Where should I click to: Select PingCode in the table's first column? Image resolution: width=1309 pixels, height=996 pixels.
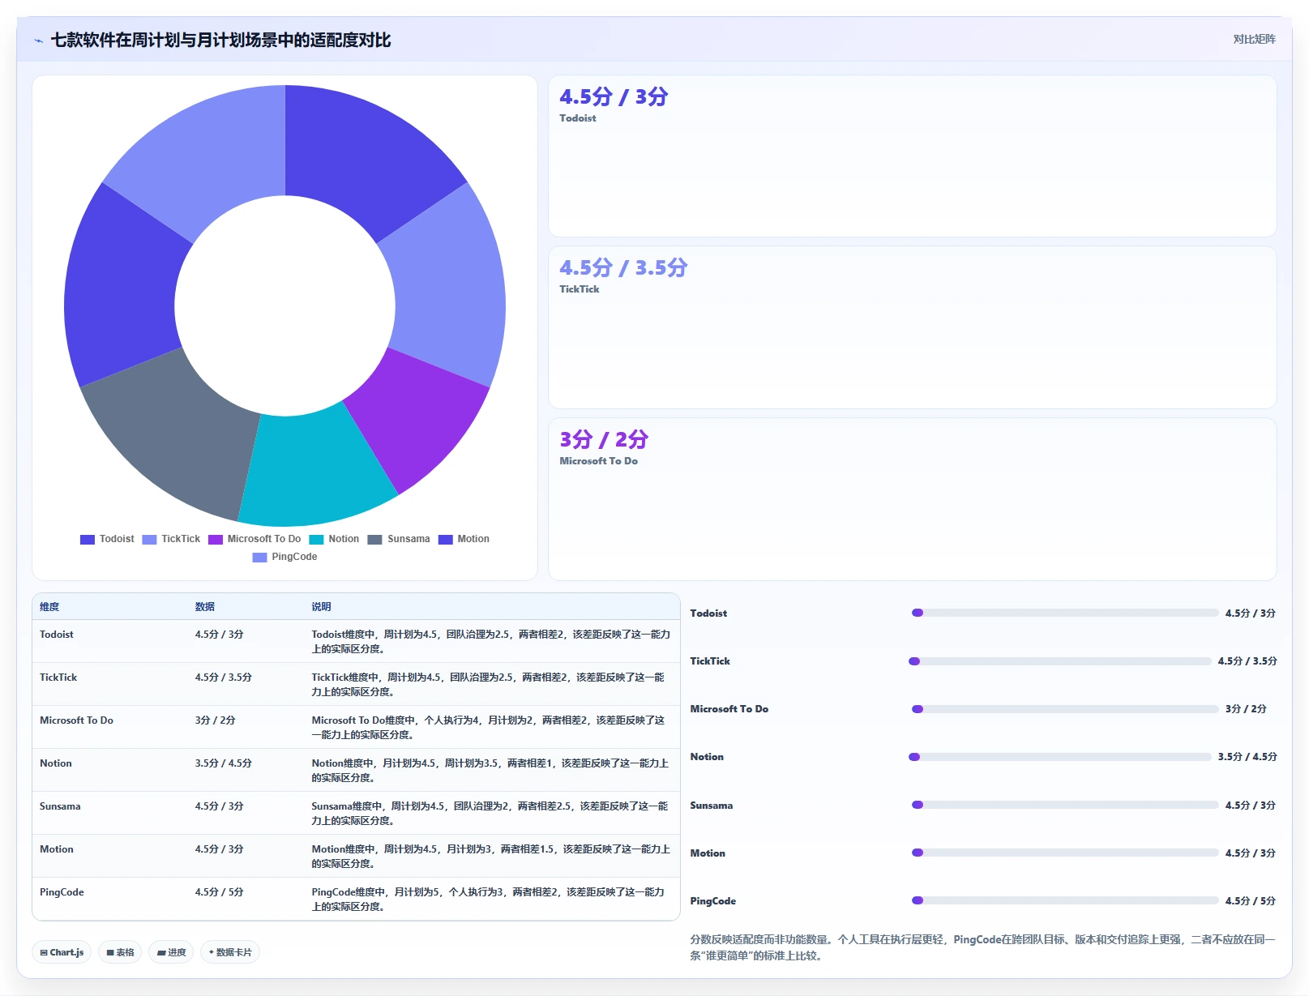click(x=62, y=892)
